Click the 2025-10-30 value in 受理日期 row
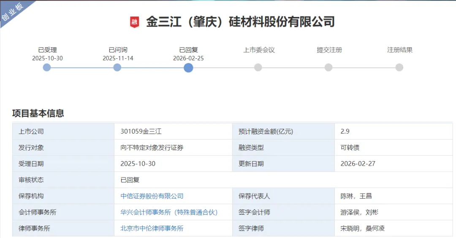Screen dimensions: 456x238 (138, 164)
